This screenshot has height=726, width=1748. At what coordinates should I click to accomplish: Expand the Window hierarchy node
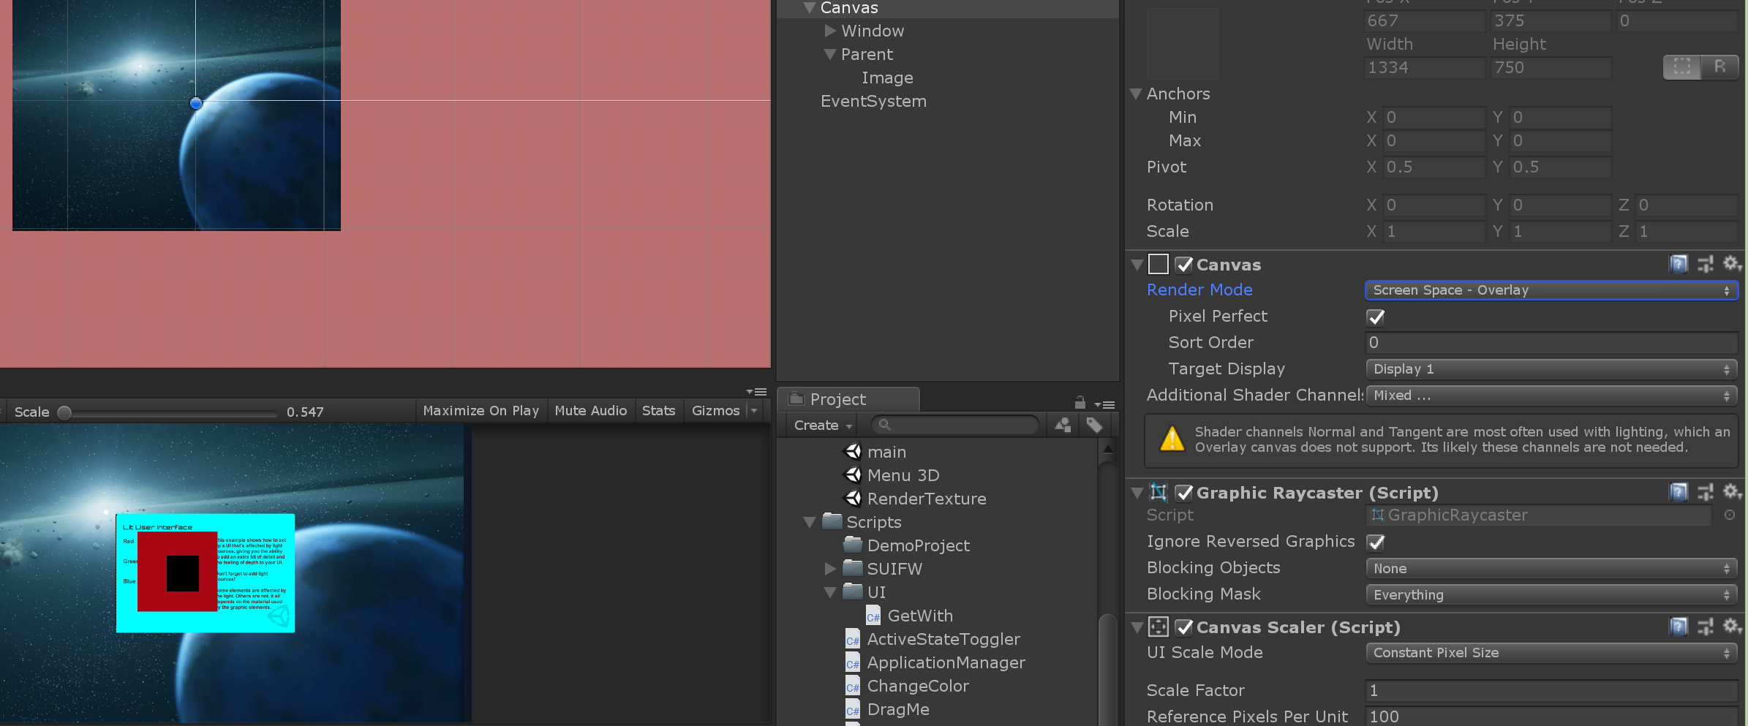(x=830, y=31)
